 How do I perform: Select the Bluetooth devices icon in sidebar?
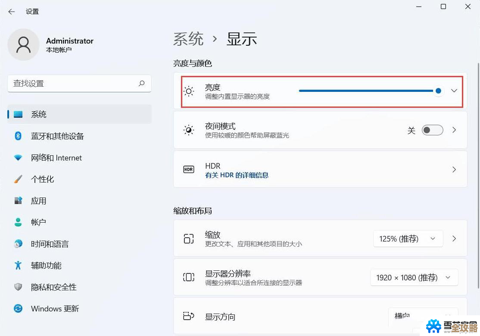(18, 136)
